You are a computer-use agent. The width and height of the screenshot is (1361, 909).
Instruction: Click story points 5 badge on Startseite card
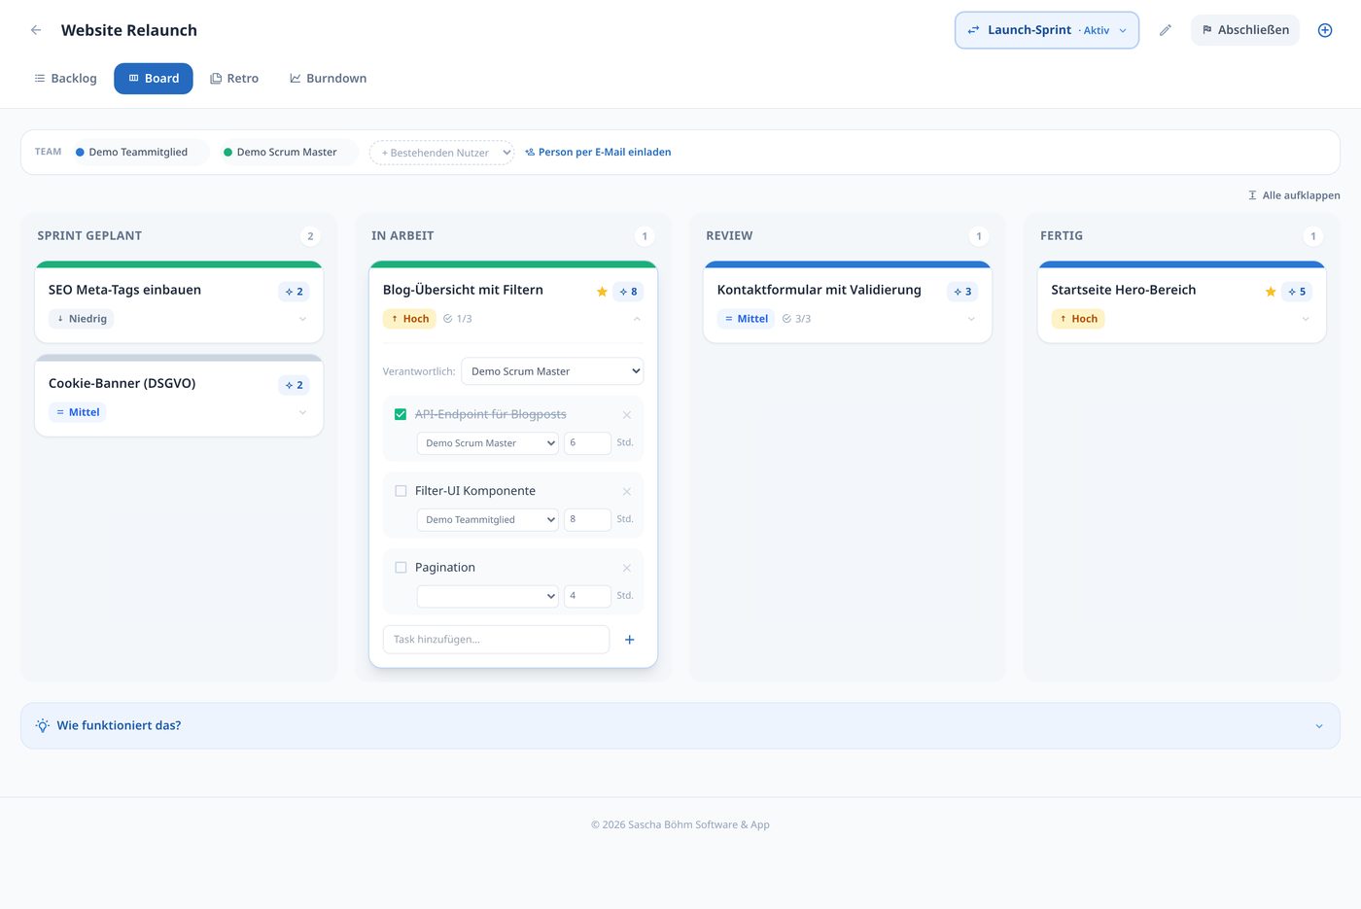[x=1297, y=292]
